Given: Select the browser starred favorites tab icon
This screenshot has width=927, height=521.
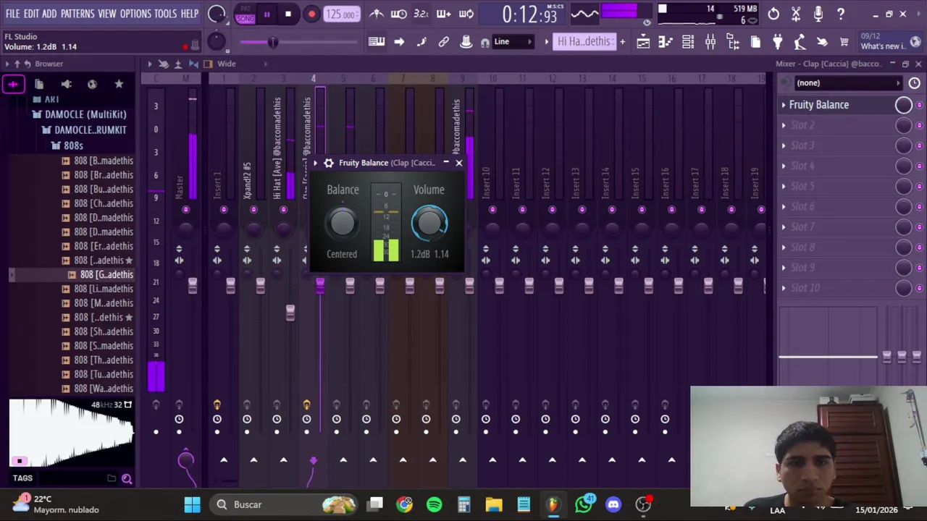Looking at the screenshot, I should click(119, 85).
